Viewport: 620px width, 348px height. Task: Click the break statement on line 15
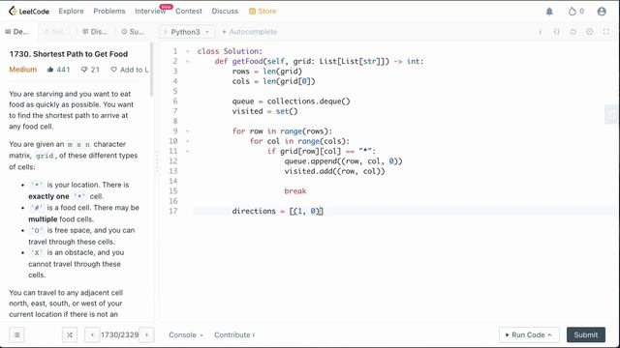(294, 191)
